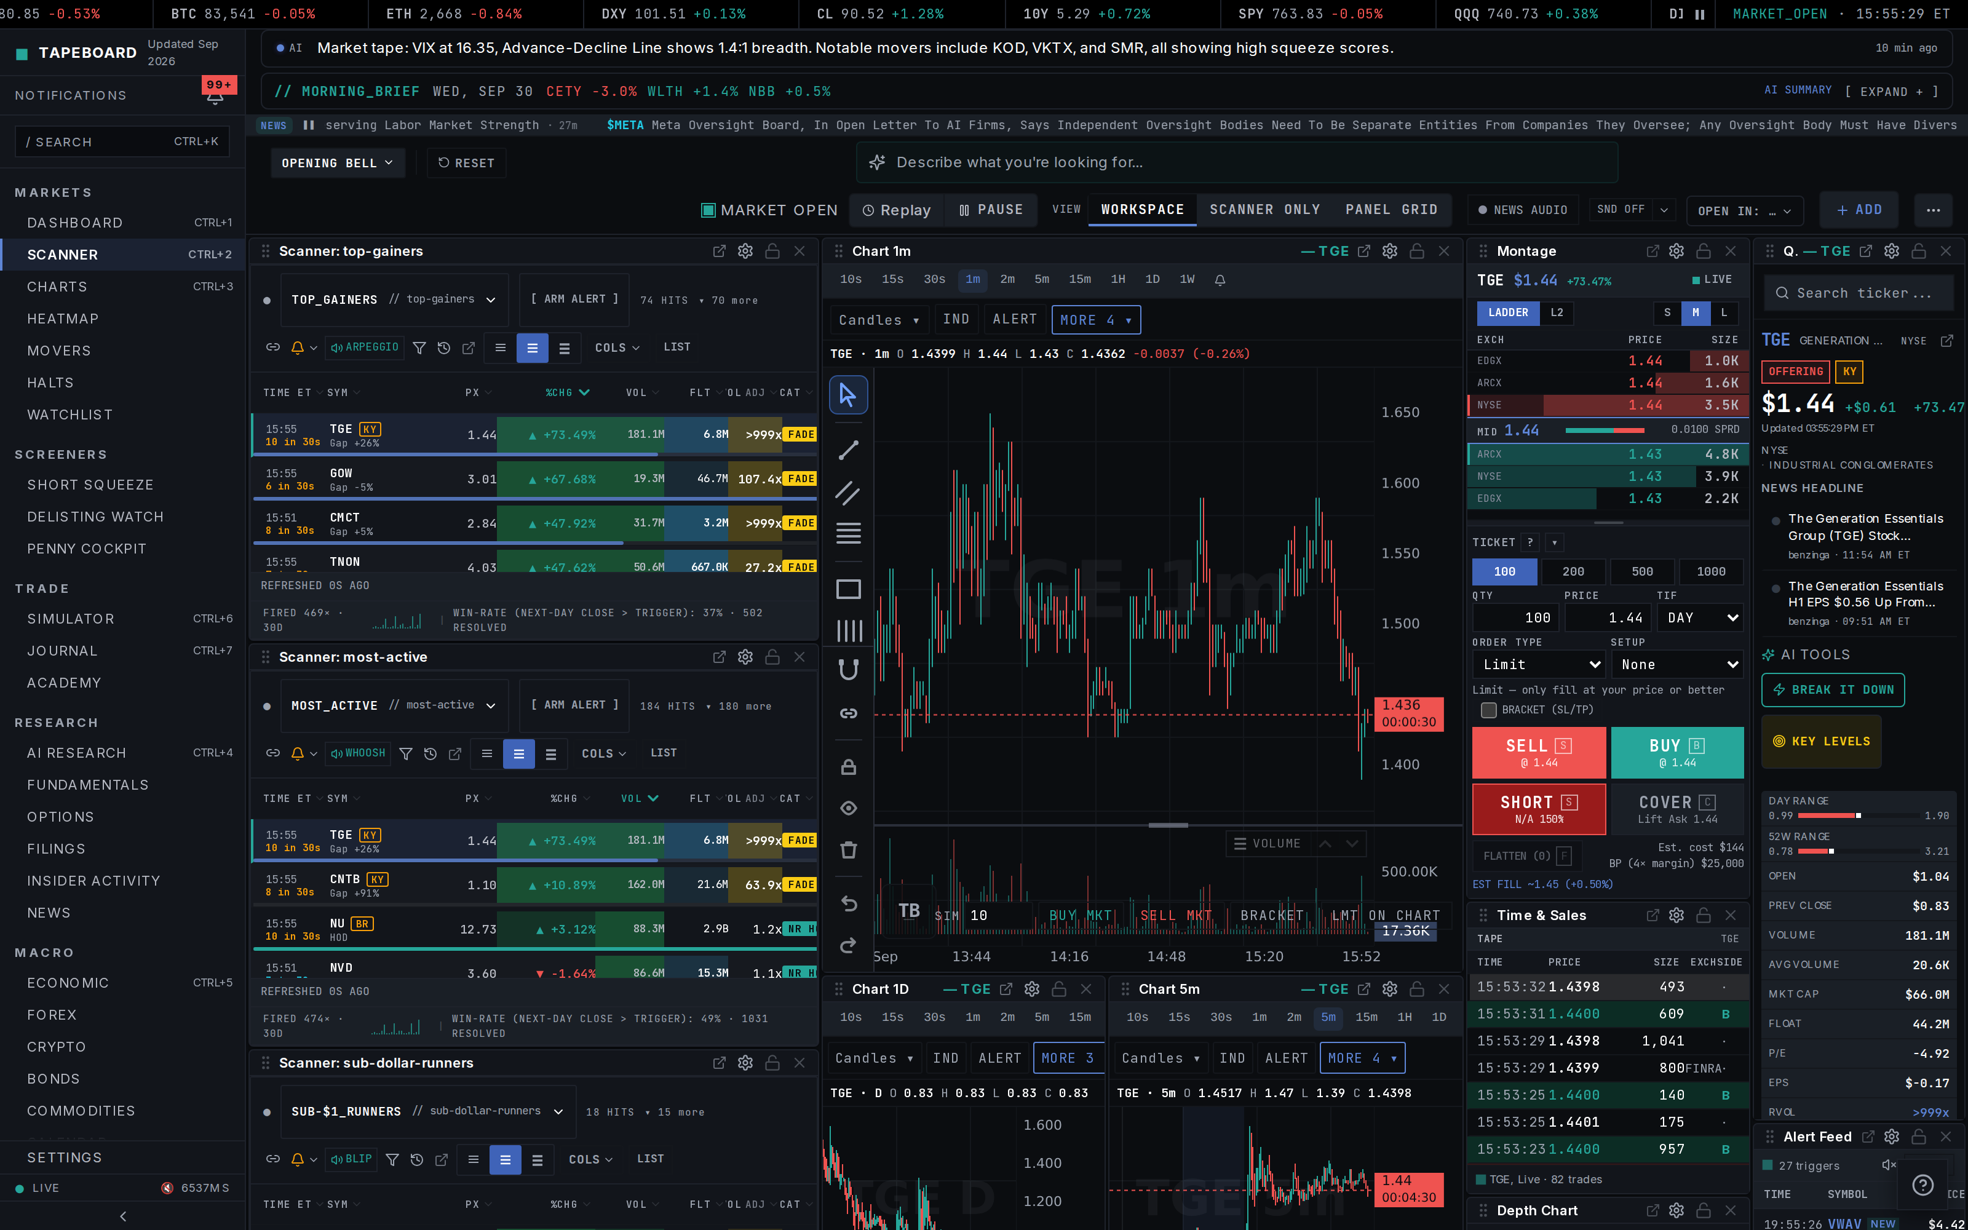Image resolution: width=1968 pixels, height=1230 pixels.
Task: Open Candles chart type dropdown on Chart 1m
Action: (879, 320)
